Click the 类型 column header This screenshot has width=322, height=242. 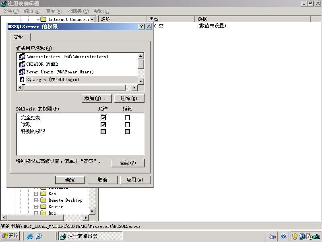click(x=170, y=19)
